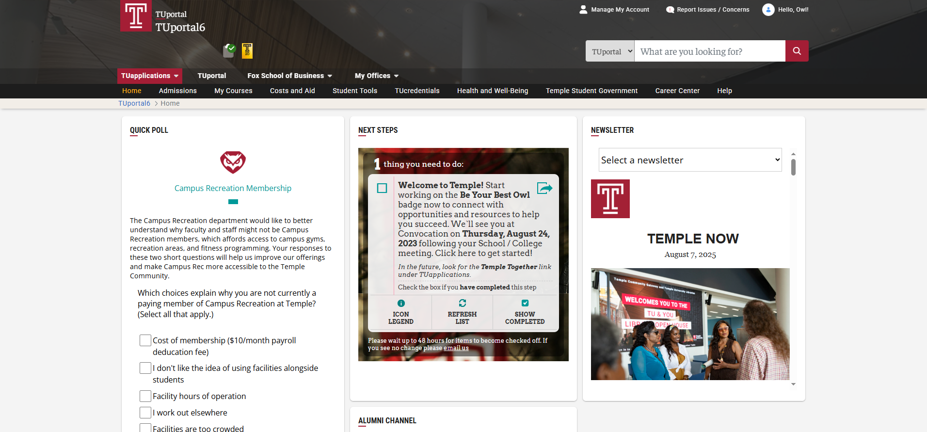
Task: Open the share arrow icon in Next Steps
Action: (x=544, y=188)
